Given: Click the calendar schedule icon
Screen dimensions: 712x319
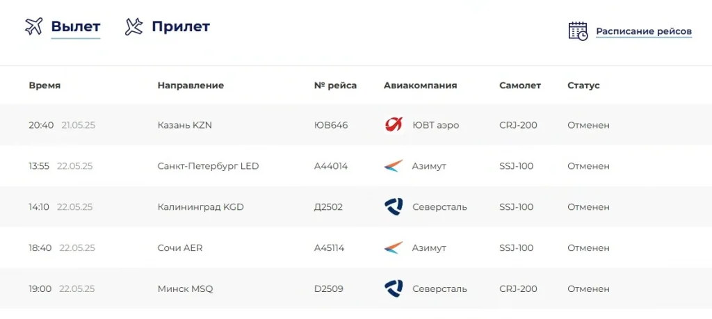Looking at the screenshot, I should coord(578,31).
